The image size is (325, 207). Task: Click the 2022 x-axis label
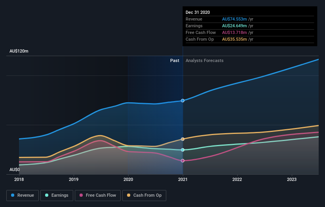click(x=237, y=179)
